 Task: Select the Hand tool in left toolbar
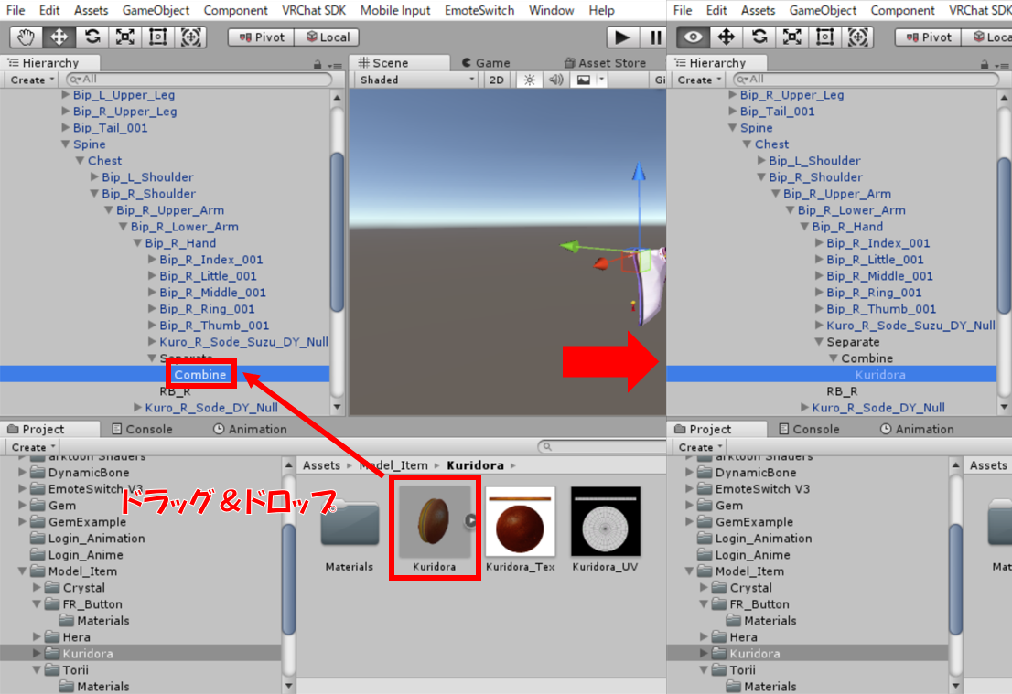point(26,37)
